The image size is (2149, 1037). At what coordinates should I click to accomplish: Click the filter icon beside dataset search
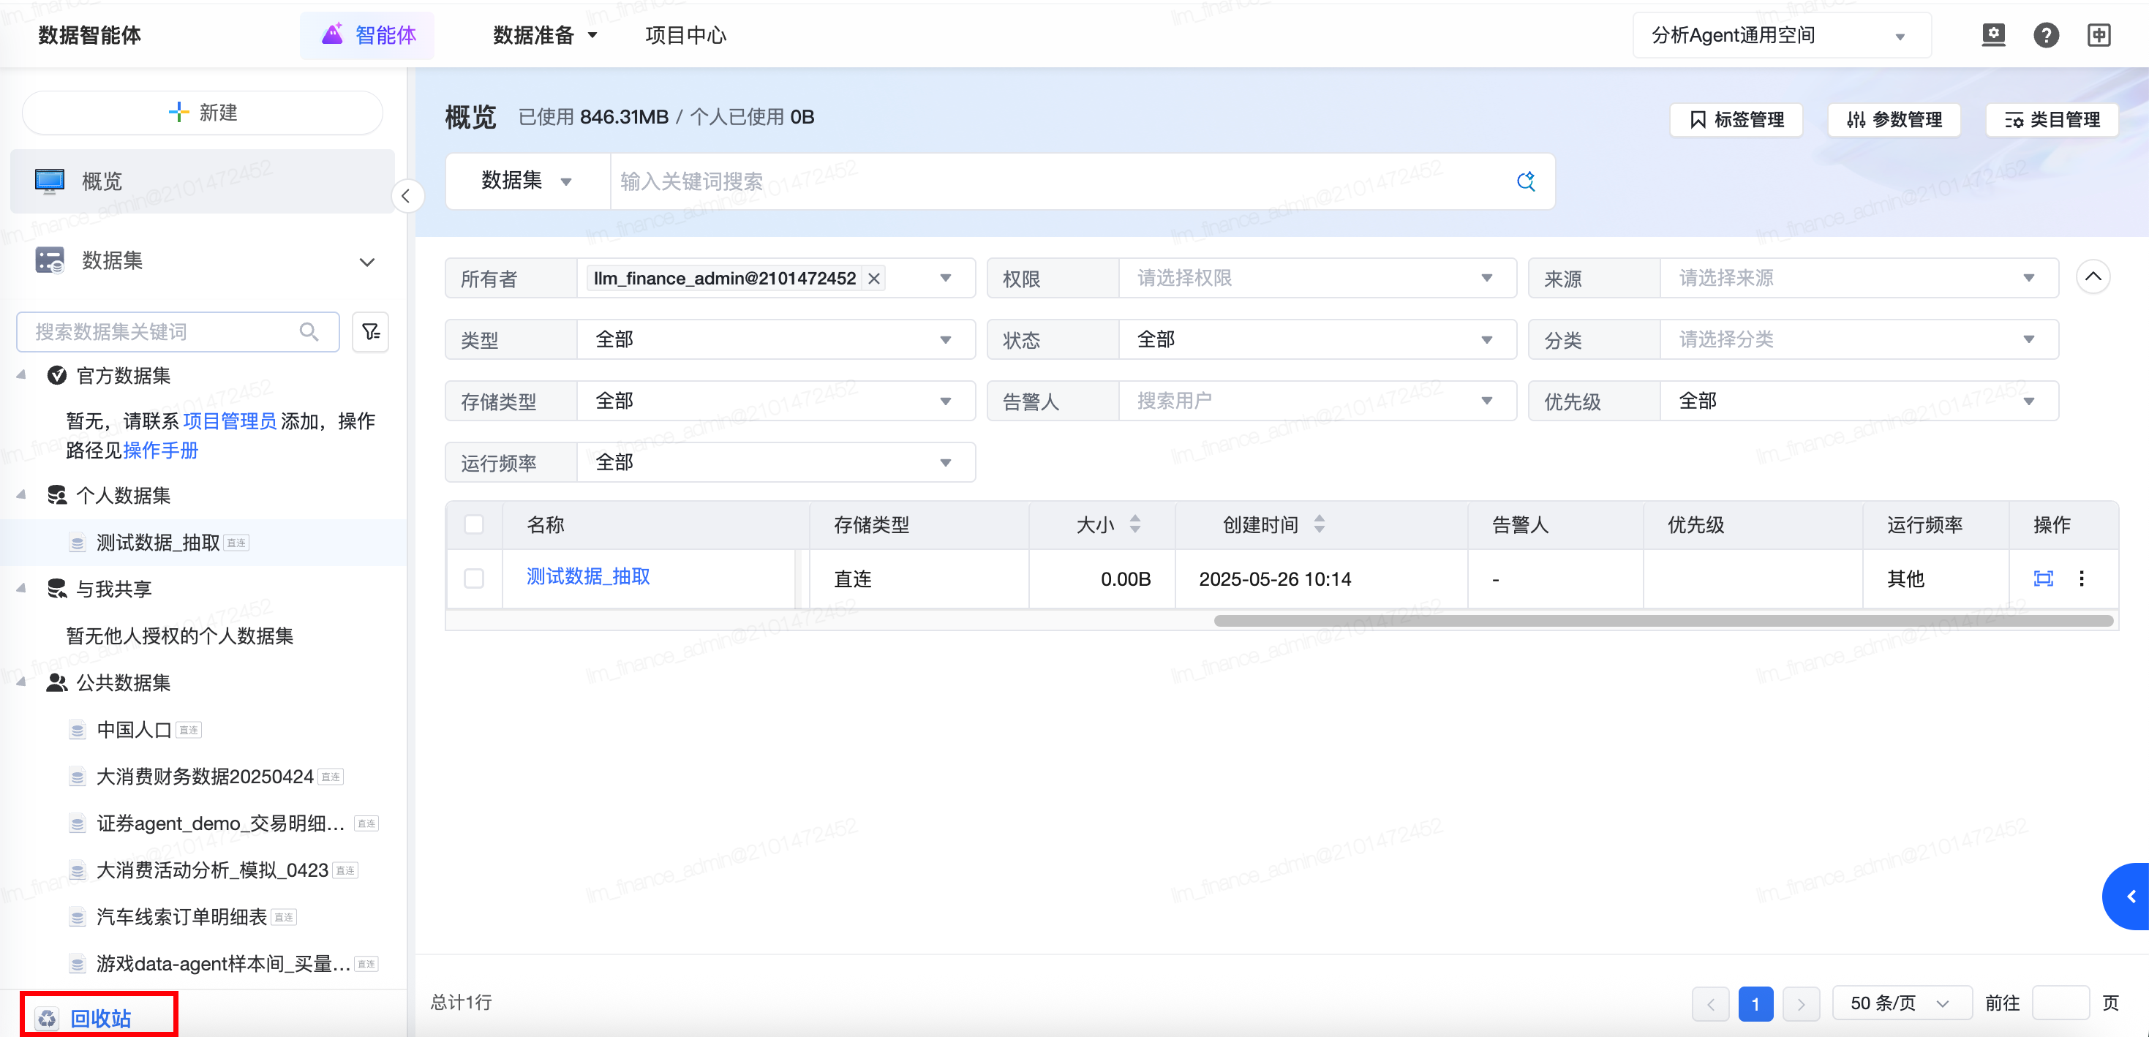coord(370,332)
